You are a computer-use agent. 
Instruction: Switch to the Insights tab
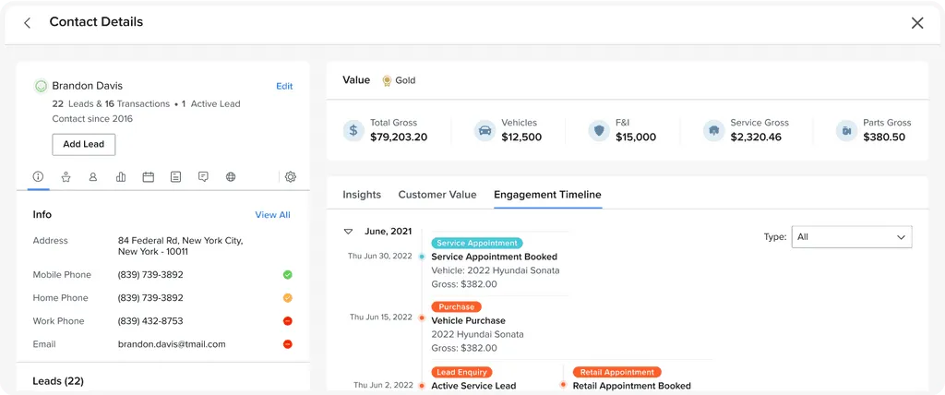pyautogui.click(x=362, y=195)
